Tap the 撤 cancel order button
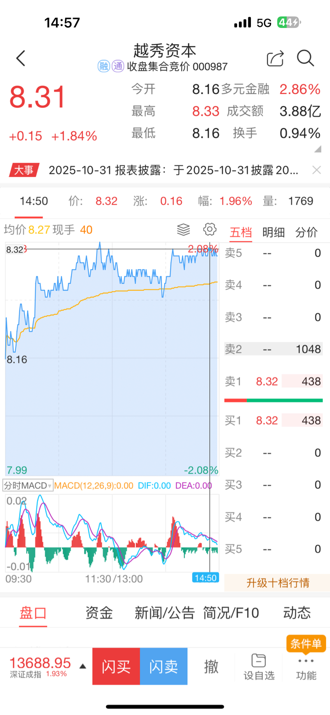This screenshot has width=330, height=715. (211, 666)
